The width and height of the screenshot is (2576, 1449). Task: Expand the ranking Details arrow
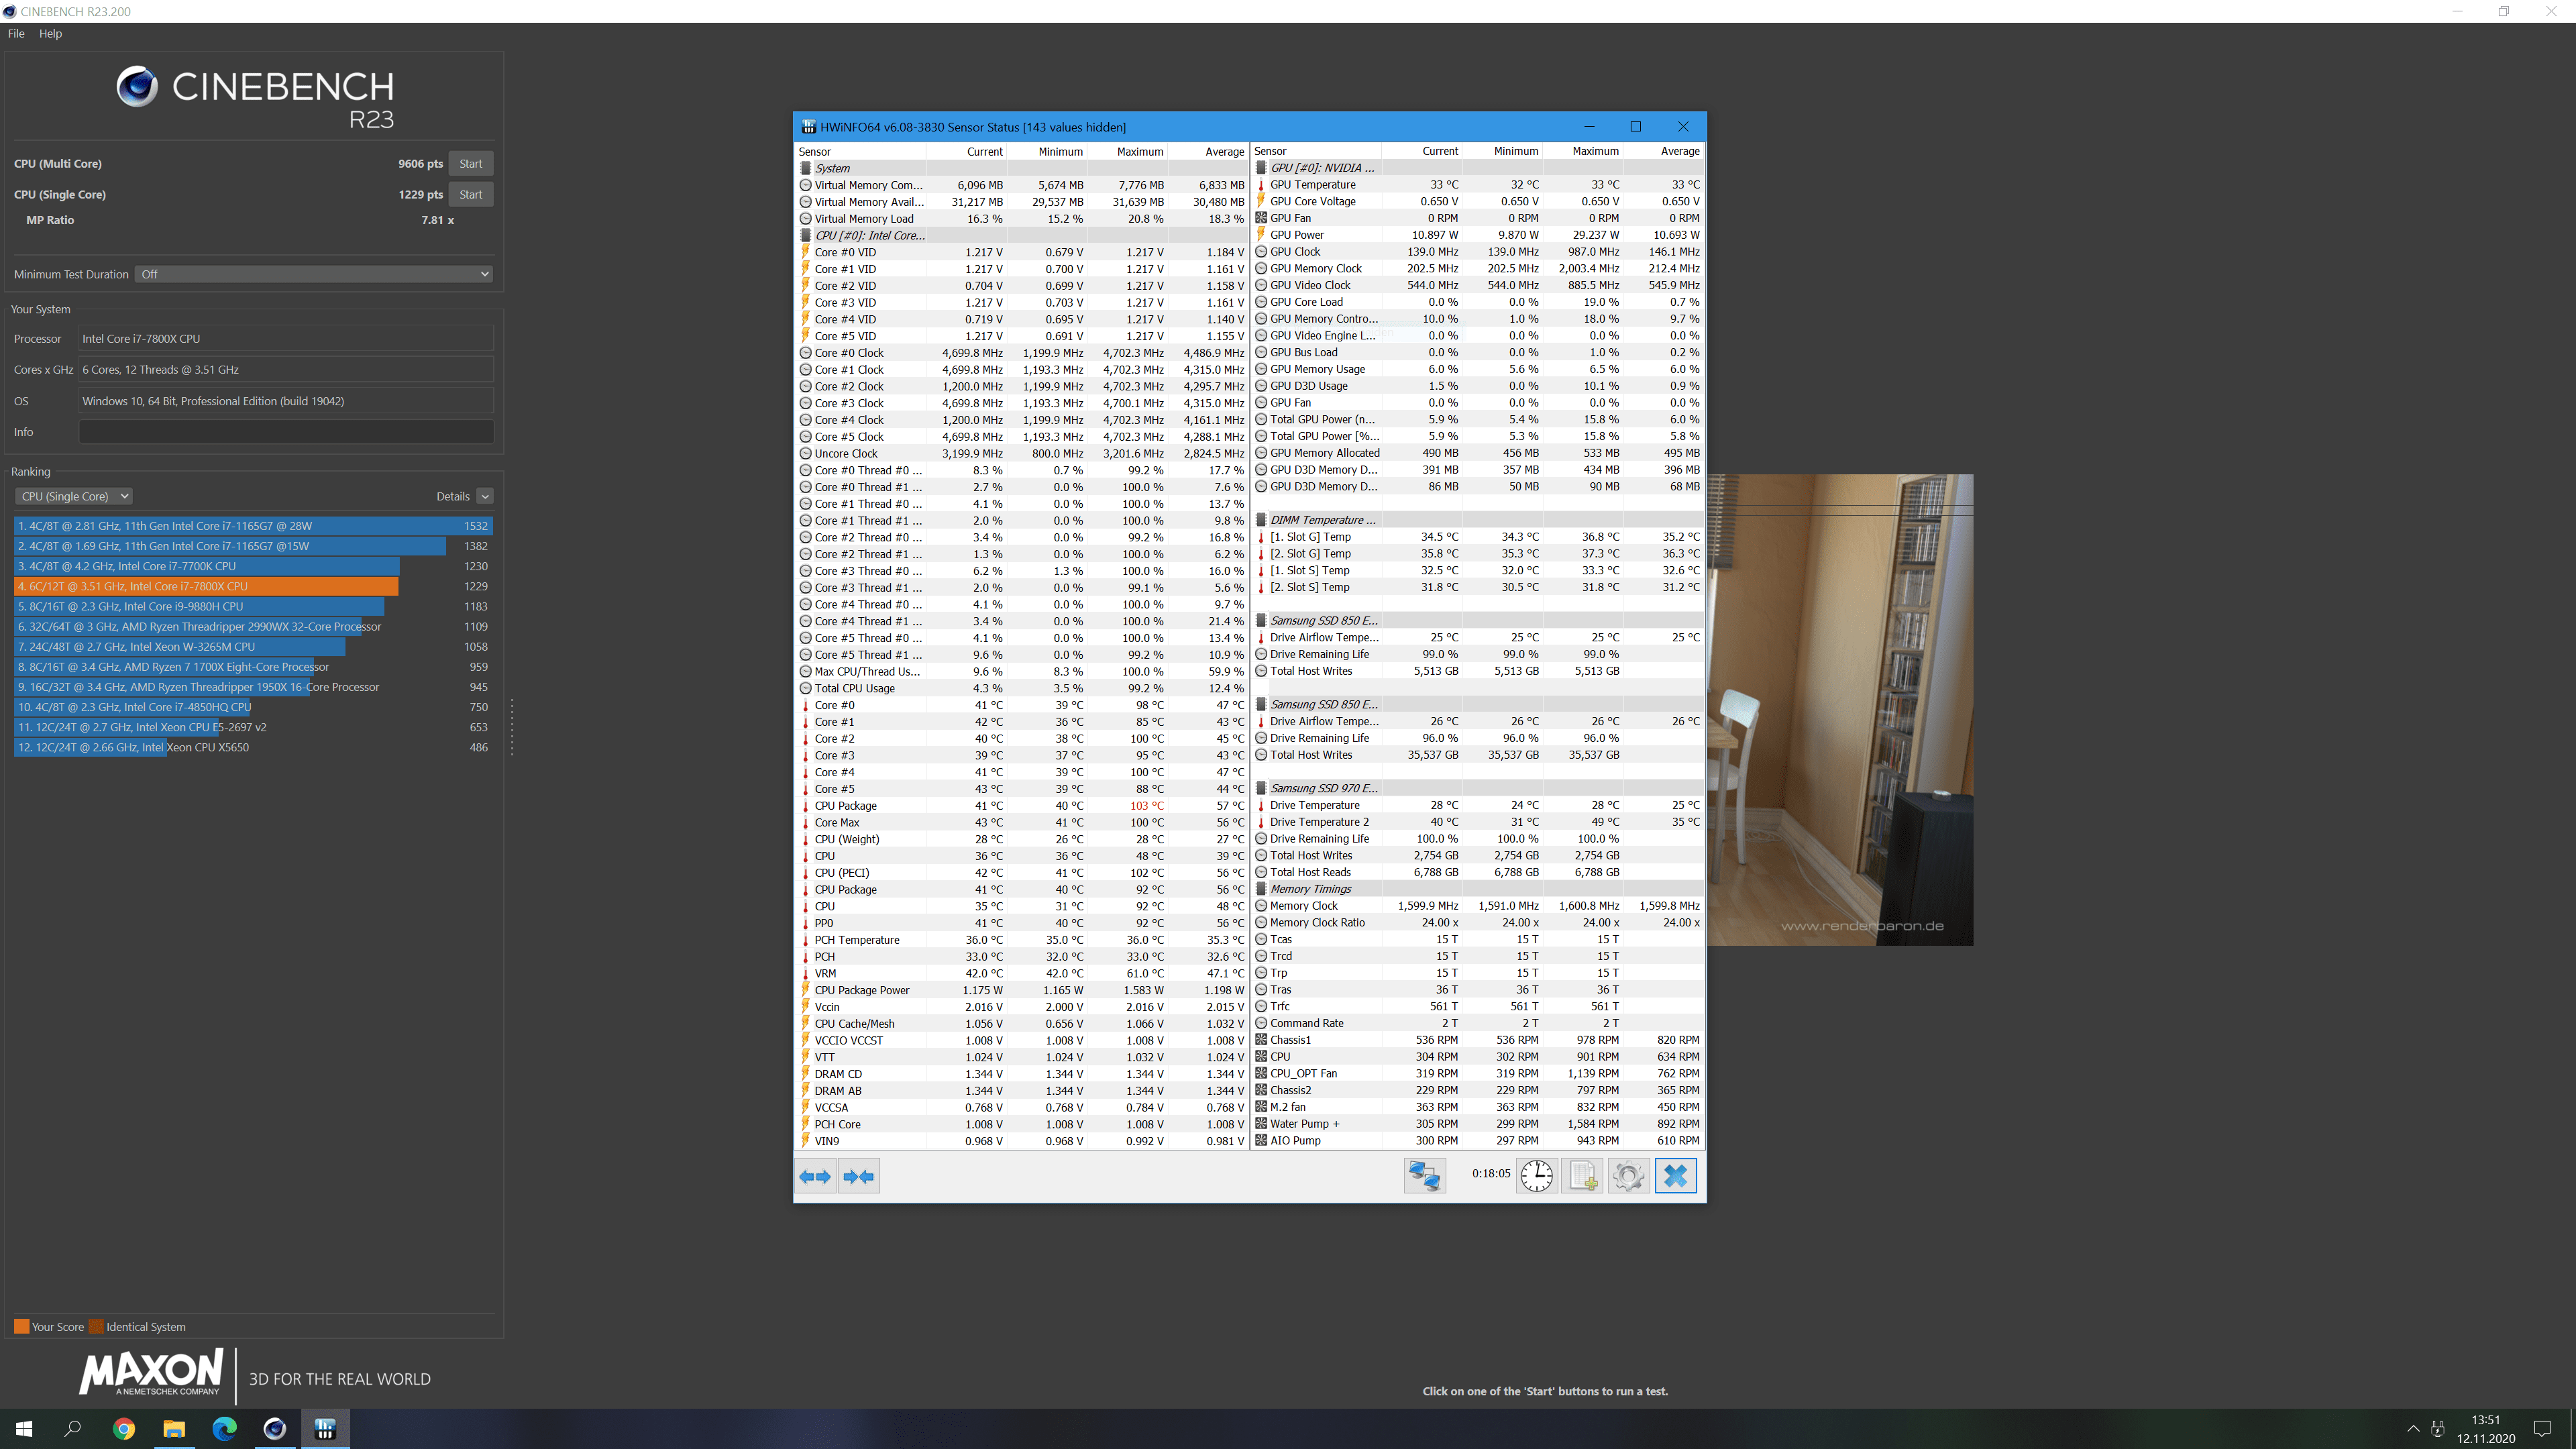click(x=485, y=496)
